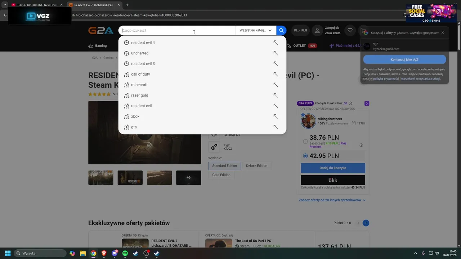
Task: Close the Google sign-in popup
Action: point(443,32)
